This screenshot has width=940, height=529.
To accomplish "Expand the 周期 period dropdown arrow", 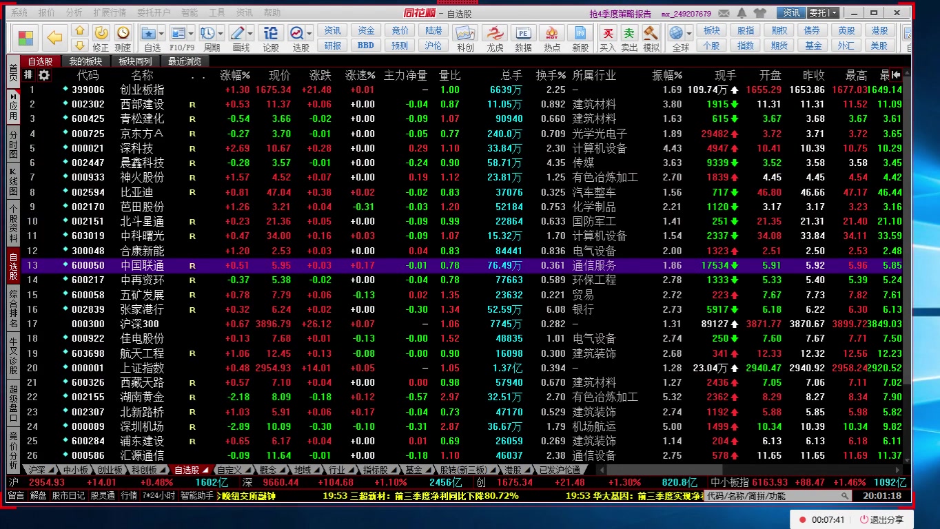I will pos(220,33).
